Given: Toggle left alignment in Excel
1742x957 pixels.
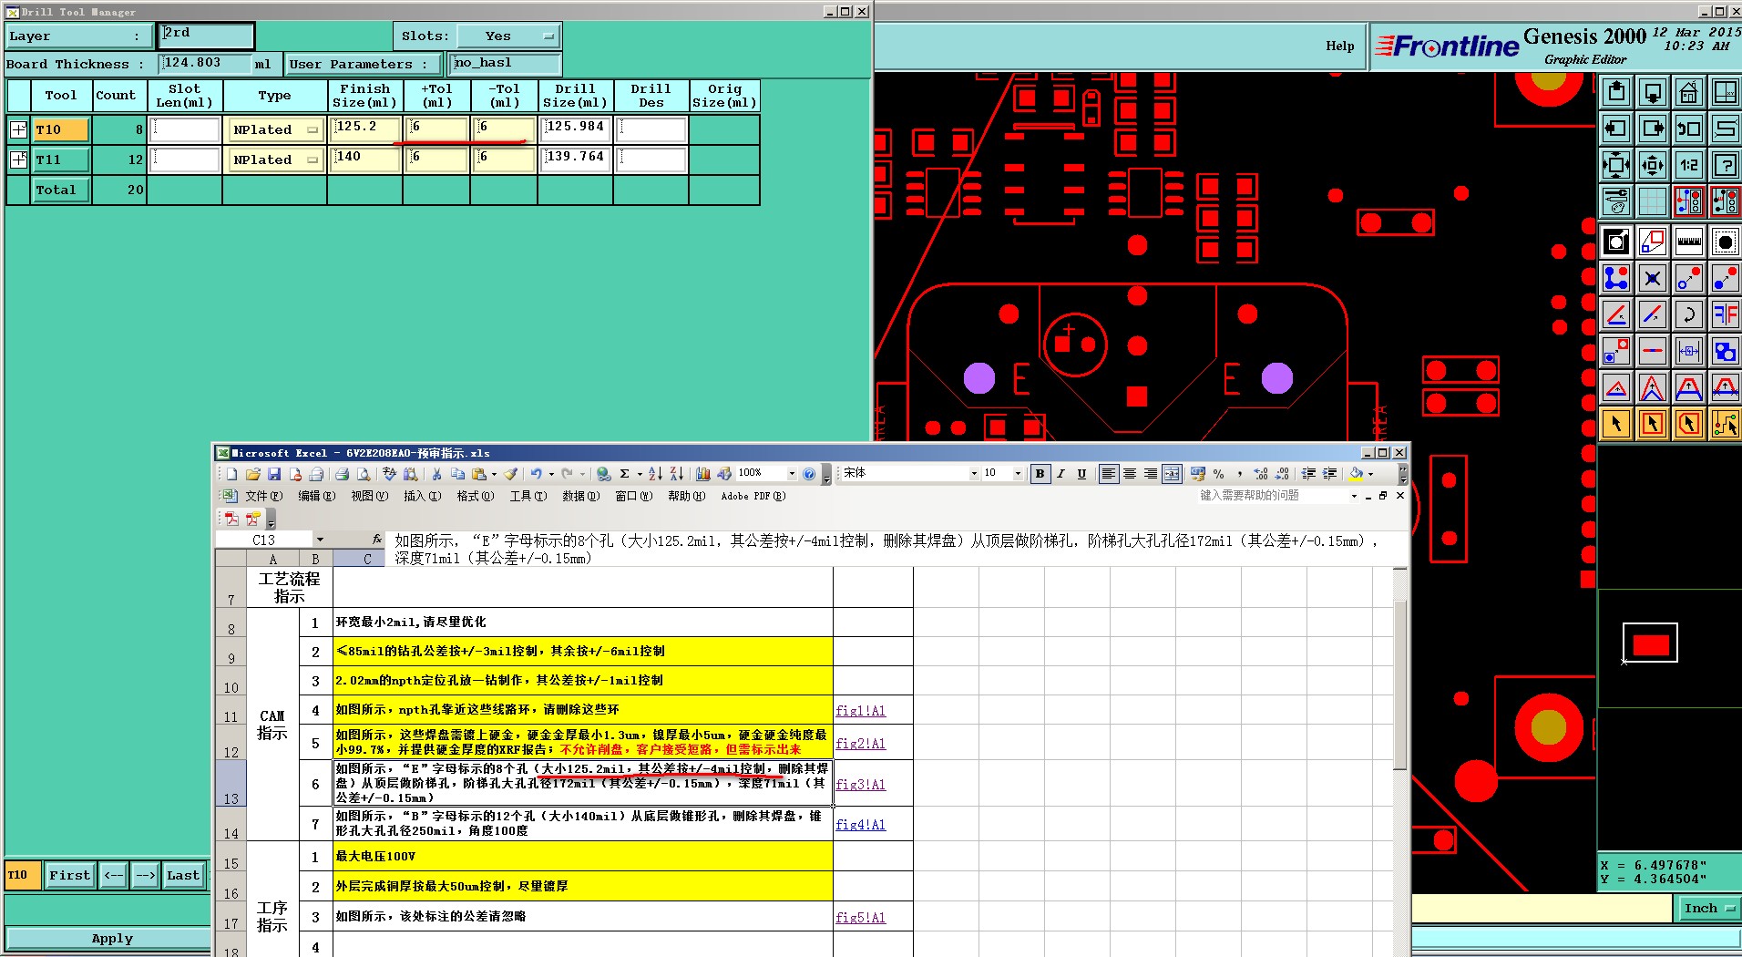Looking at the screenshot, I should pos(1109,474).
